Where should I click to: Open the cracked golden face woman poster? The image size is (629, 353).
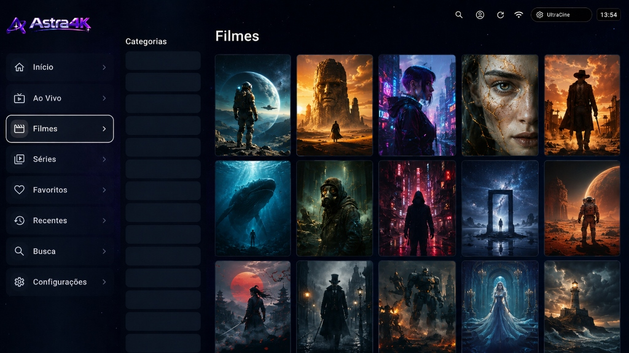500,105
